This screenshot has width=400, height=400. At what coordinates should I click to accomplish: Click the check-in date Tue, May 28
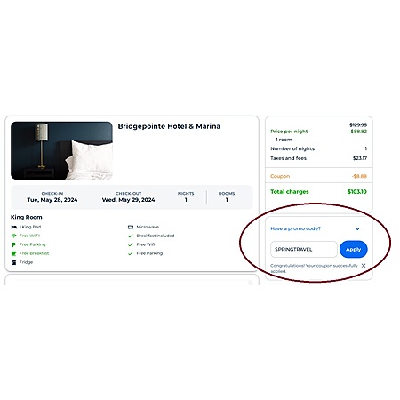coord(52,200)
